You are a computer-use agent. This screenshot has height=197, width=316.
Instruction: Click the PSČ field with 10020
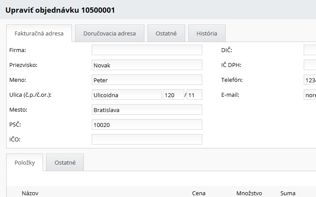pyautogui.click(x=147, y=124)
